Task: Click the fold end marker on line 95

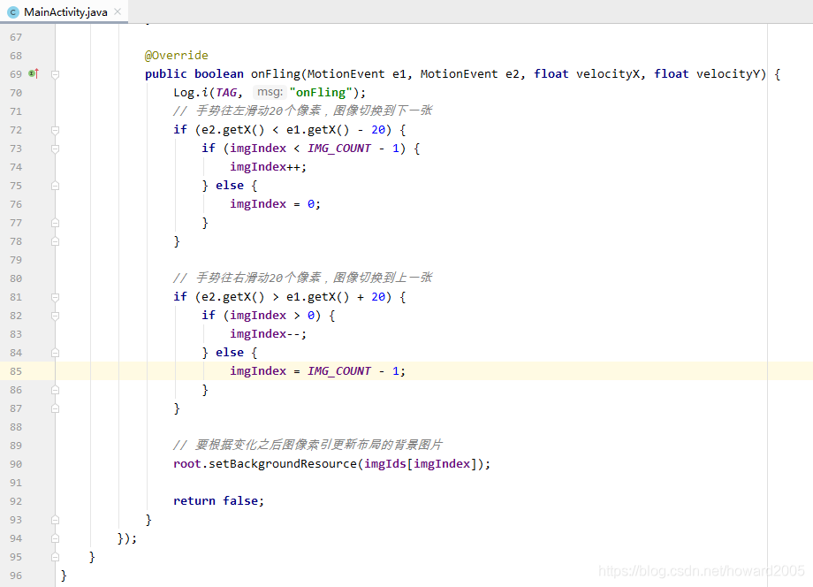Action: 55,557
